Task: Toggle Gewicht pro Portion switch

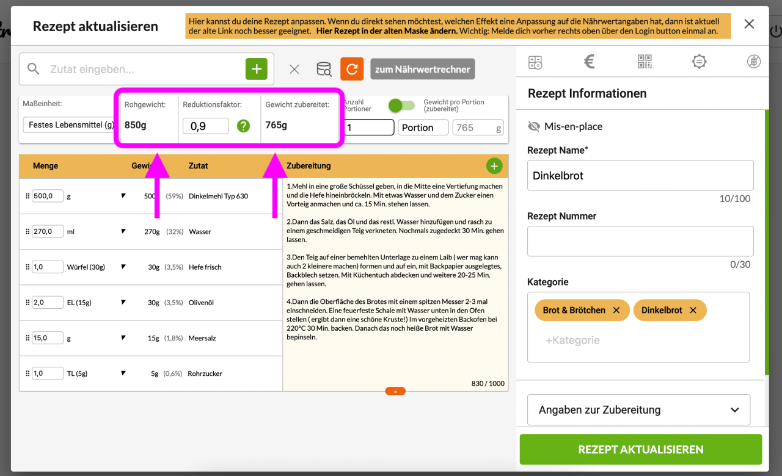Action: (401, 106)
